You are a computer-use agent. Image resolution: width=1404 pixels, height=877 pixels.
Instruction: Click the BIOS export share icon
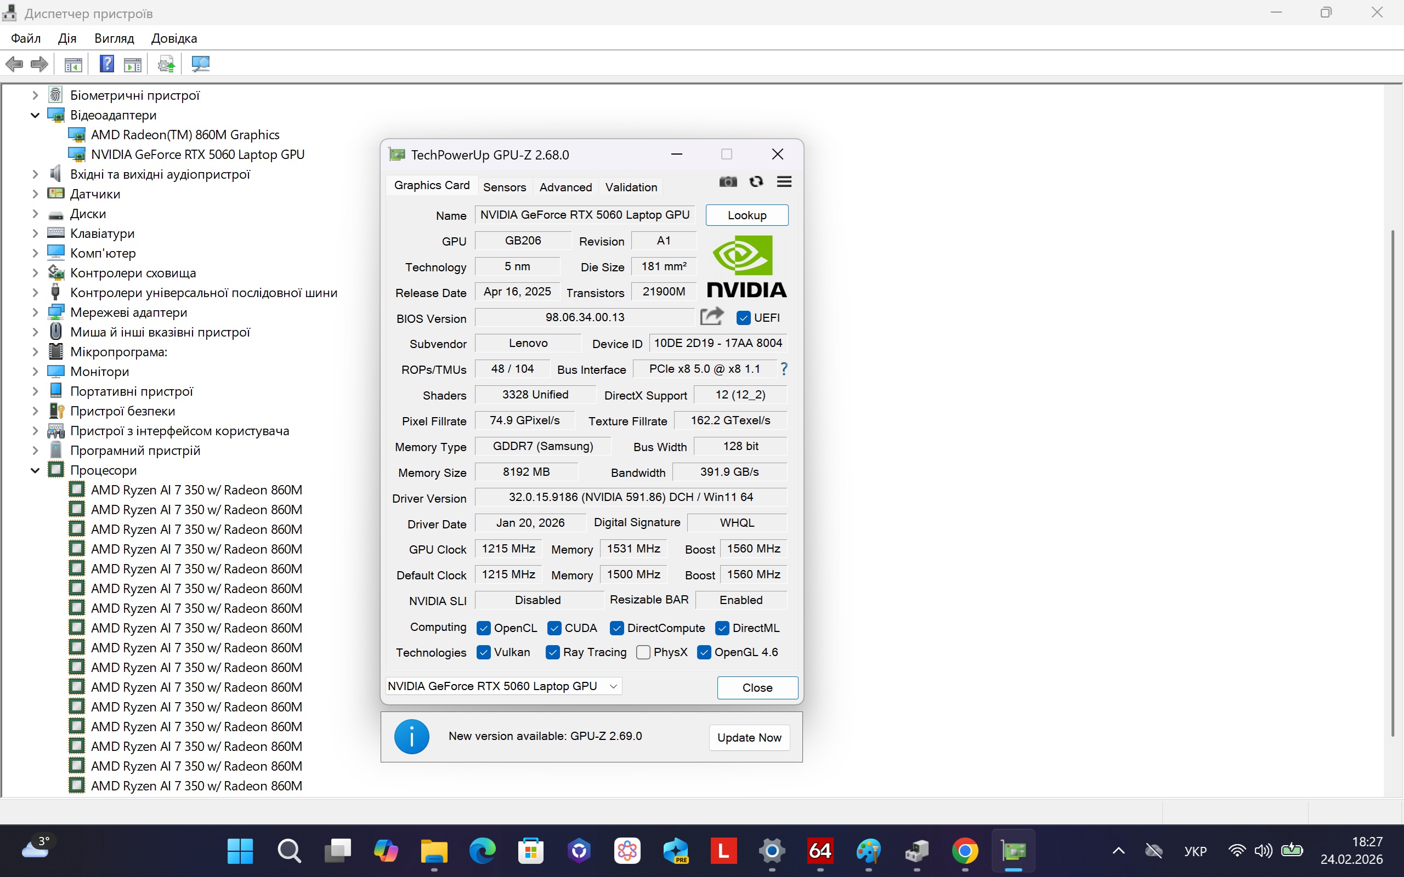[712, 317]
